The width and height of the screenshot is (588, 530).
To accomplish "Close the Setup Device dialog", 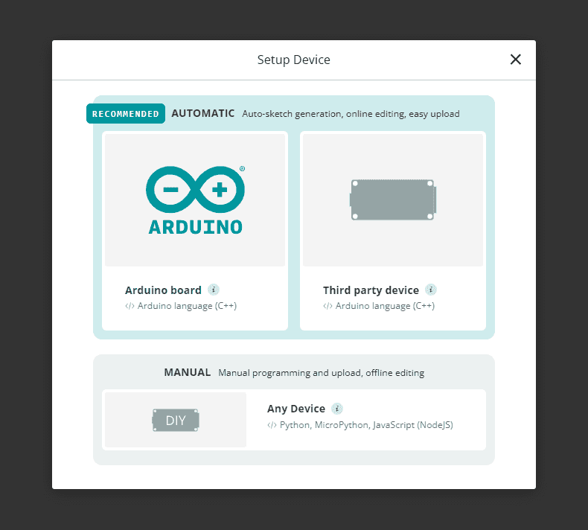I will click(515, 60).
